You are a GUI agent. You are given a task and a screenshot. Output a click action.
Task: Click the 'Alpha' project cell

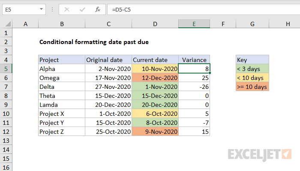[62, 69]
